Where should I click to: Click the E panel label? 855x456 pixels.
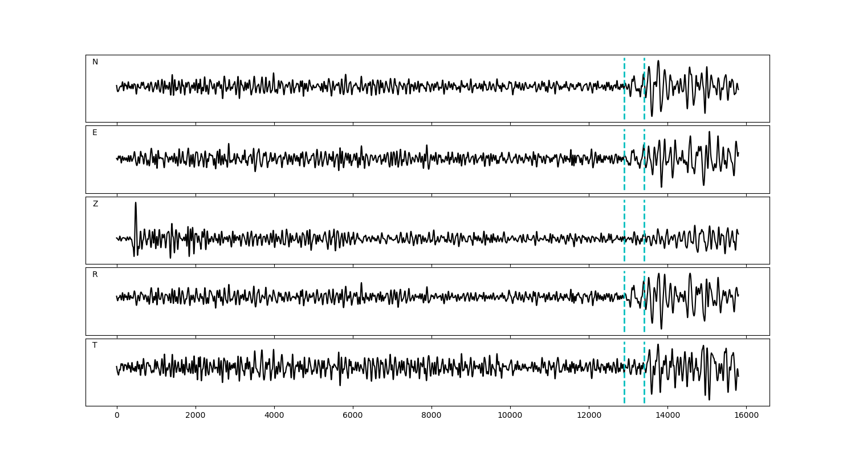95,133
